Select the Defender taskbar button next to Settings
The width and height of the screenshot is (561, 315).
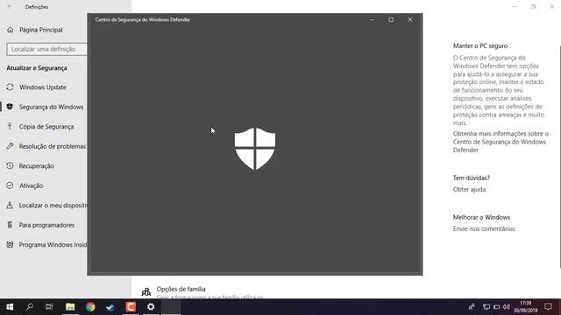click(x=171, y=307)
